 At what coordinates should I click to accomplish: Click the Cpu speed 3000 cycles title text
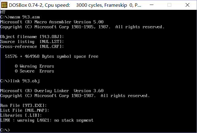(83, 5)
